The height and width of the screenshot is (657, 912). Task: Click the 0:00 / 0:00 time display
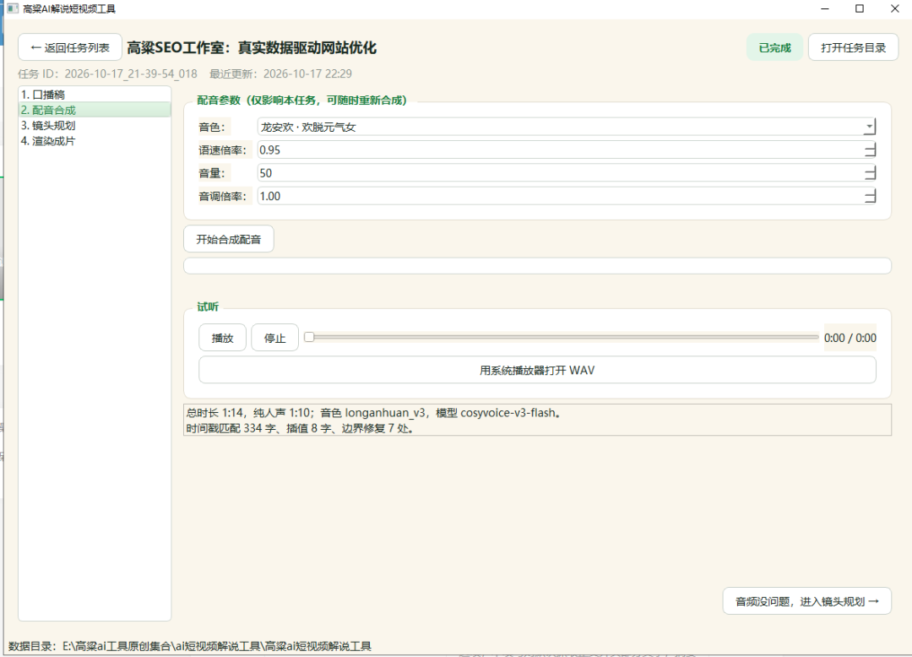(850, 338)
